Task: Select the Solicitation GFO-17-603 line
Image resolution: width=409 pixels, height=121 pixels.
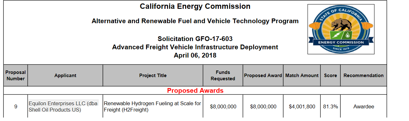Action: [195, 39]
